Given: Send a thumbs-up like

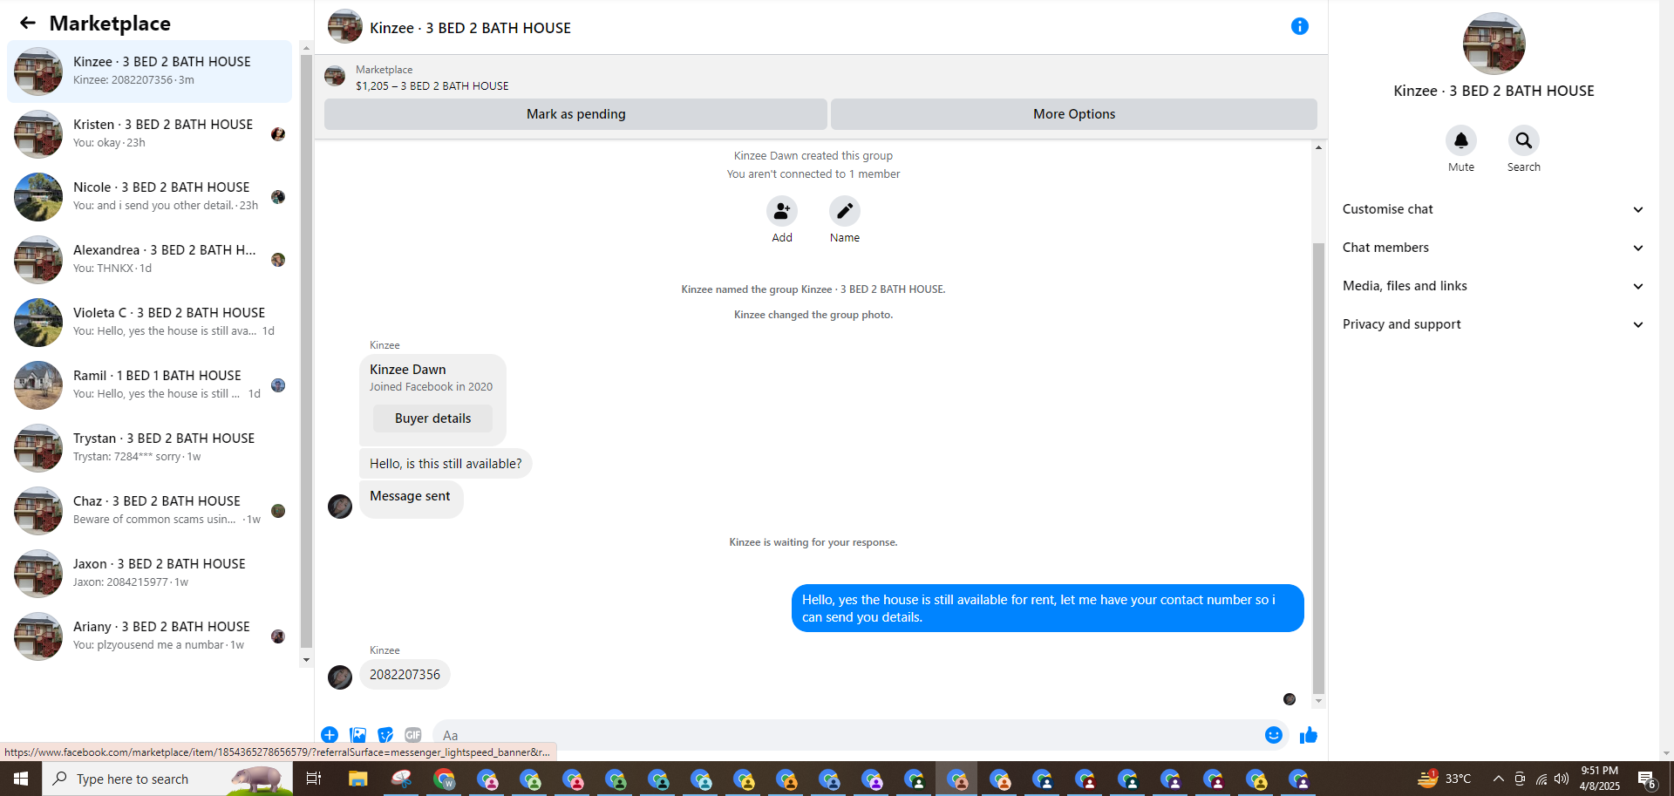Looking at the screenshot, I should [x=1309, y=735].
